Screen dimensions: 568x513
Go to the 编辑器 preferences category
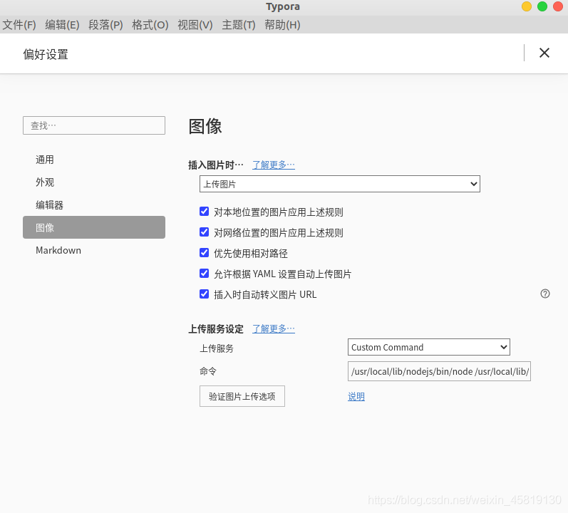pos(94,205)
